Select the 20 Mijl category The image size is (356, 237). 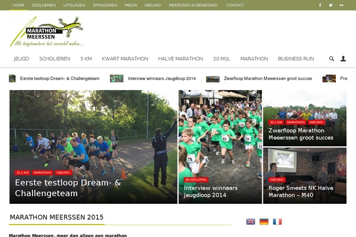pyautogui.click(x=221, y=59)
